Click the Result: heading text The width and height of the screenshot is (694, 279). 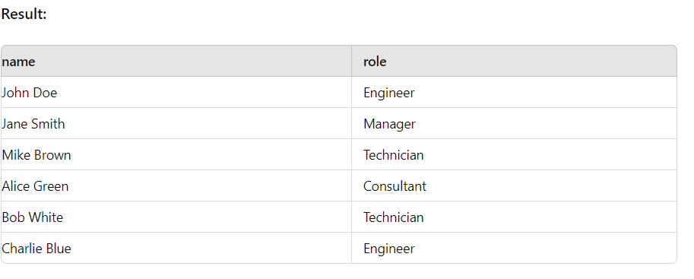(24, 14)
